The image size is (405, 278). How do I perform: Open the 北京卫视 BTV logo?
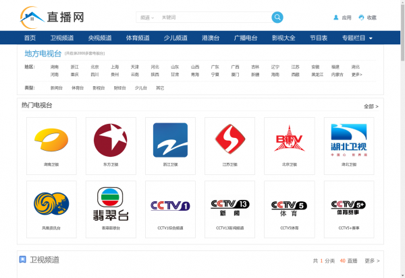tap(290, 139)
